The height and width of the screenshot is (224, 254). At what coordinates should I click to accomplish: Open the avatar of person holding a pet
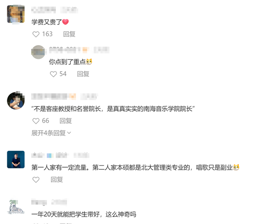16,101
